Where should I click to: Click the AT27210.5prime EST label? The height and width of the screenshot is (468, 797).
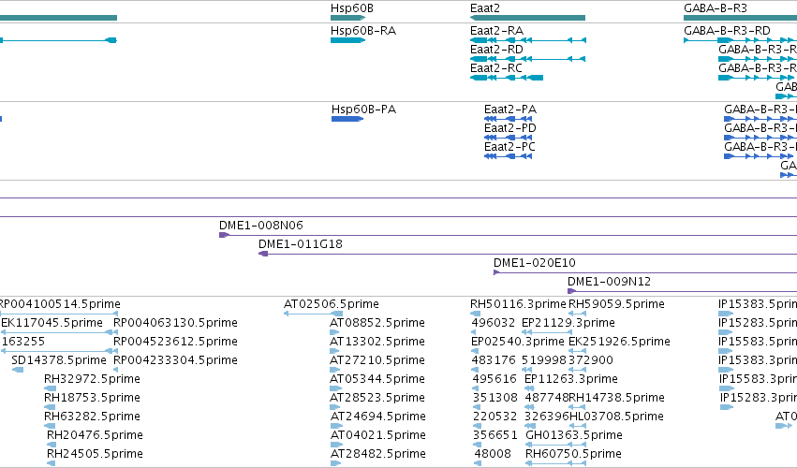click(377, 360)
